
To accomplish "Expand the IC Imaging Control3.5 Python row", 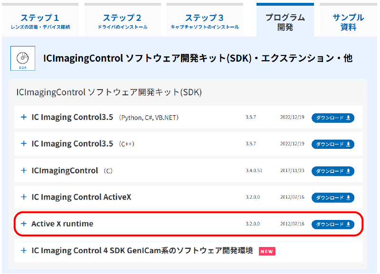I will pyautogui.click(x=24, y=117).
